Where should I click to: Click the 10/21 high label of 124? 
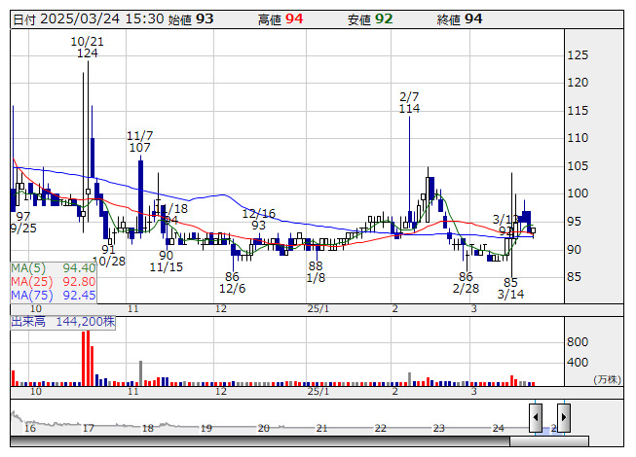coord(88,53)
